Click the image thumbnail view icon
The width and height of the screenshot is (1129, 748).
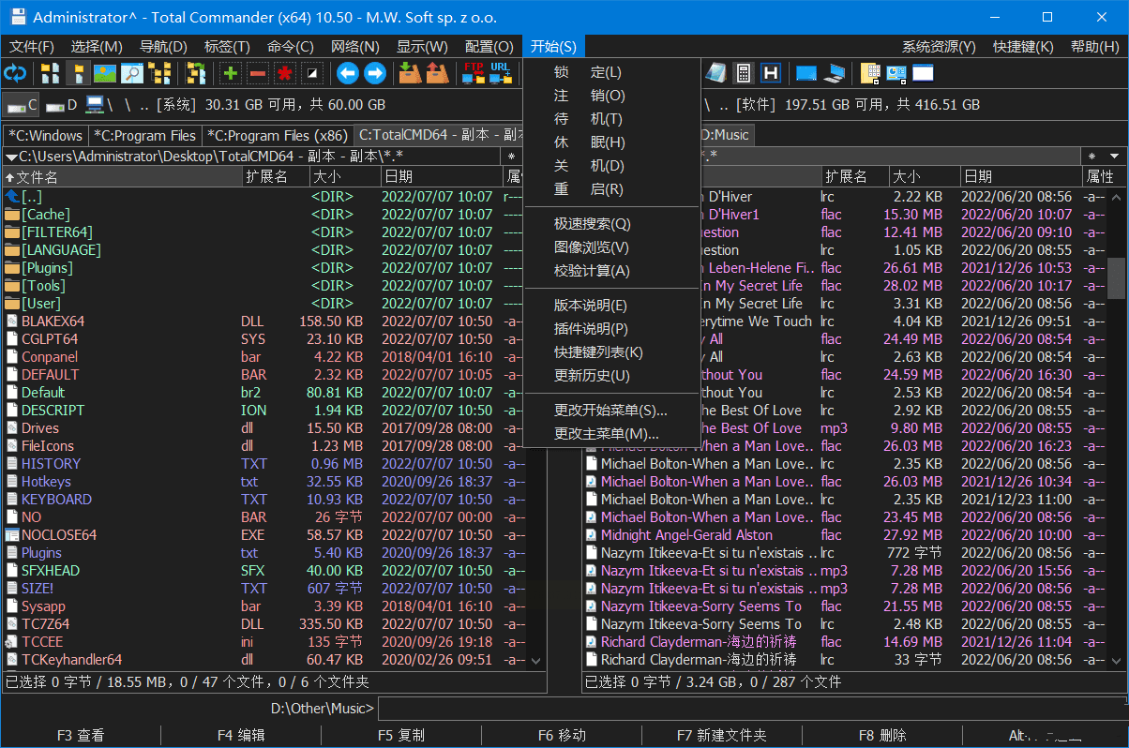(x=105, y=73)
